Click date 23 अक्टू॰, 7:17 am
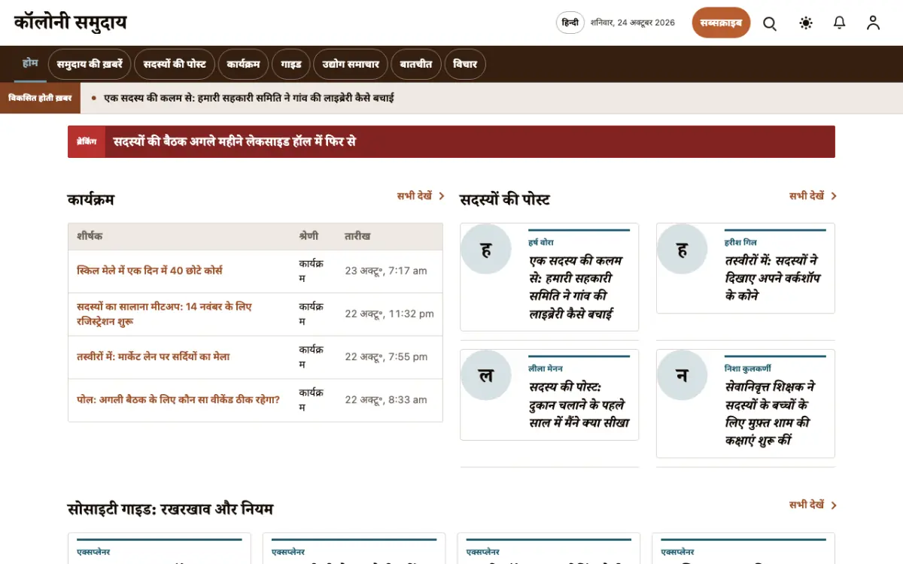The height and width of the screenshot is (564, 903). click(386, 271)
